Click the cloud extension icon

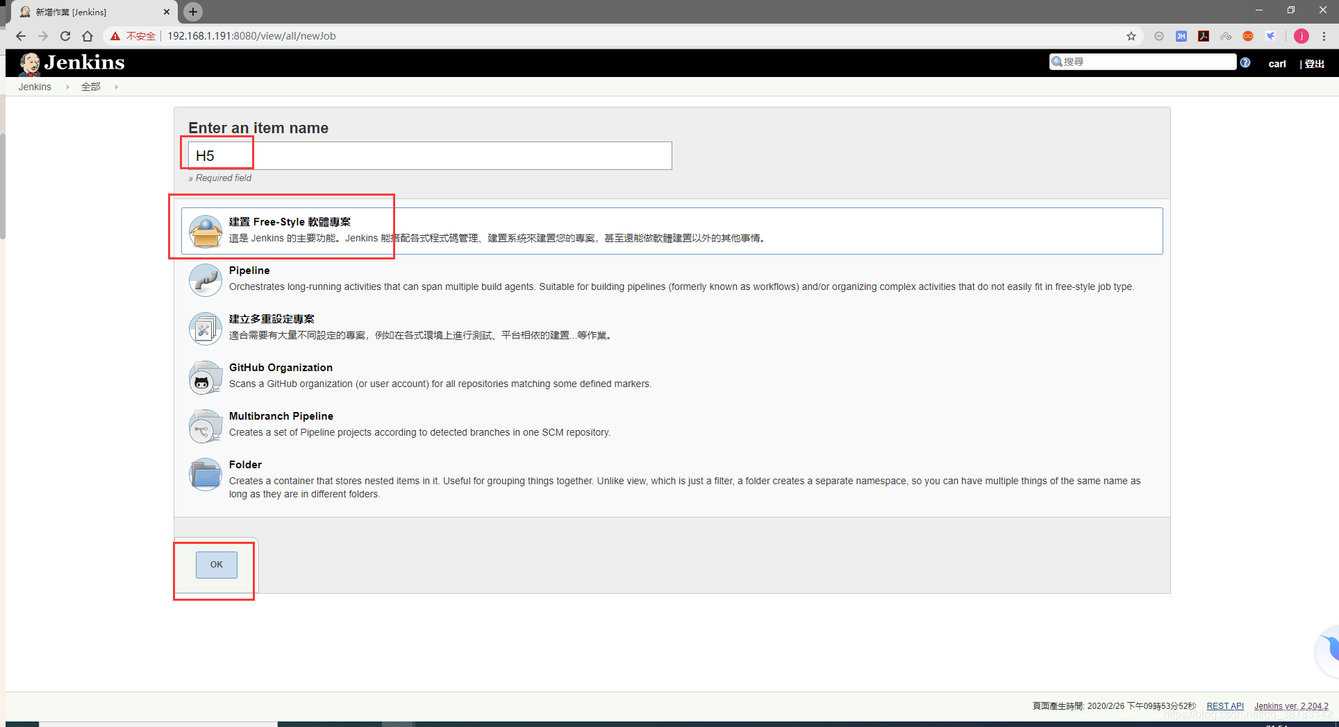(x=1226, y=36)
